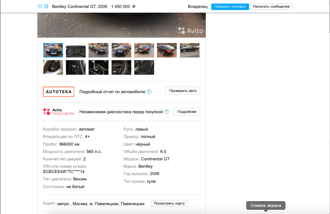Open Autoteka report help question mark
330x214 pixels.
click(x=149, y=92)
